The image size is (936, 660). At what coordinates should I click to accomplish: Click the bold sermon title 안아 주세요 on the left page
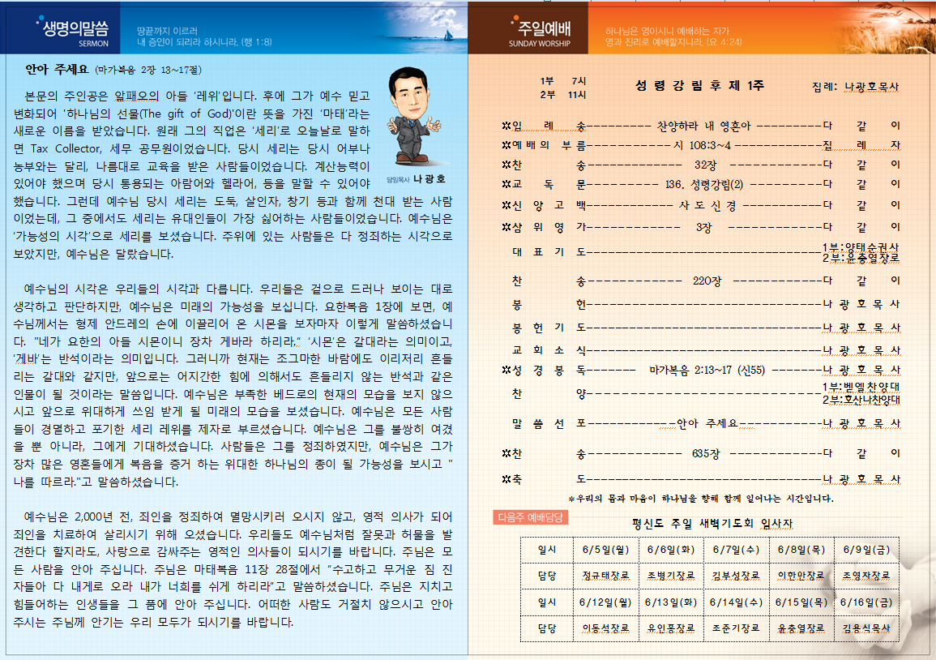pos(57,70)
